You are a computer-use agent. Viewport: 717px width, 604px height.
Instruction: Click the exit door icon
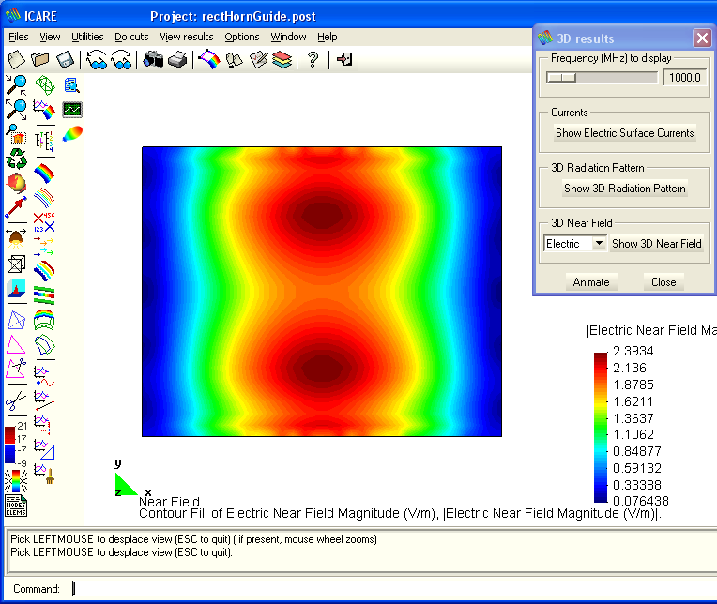pos(343,59)
